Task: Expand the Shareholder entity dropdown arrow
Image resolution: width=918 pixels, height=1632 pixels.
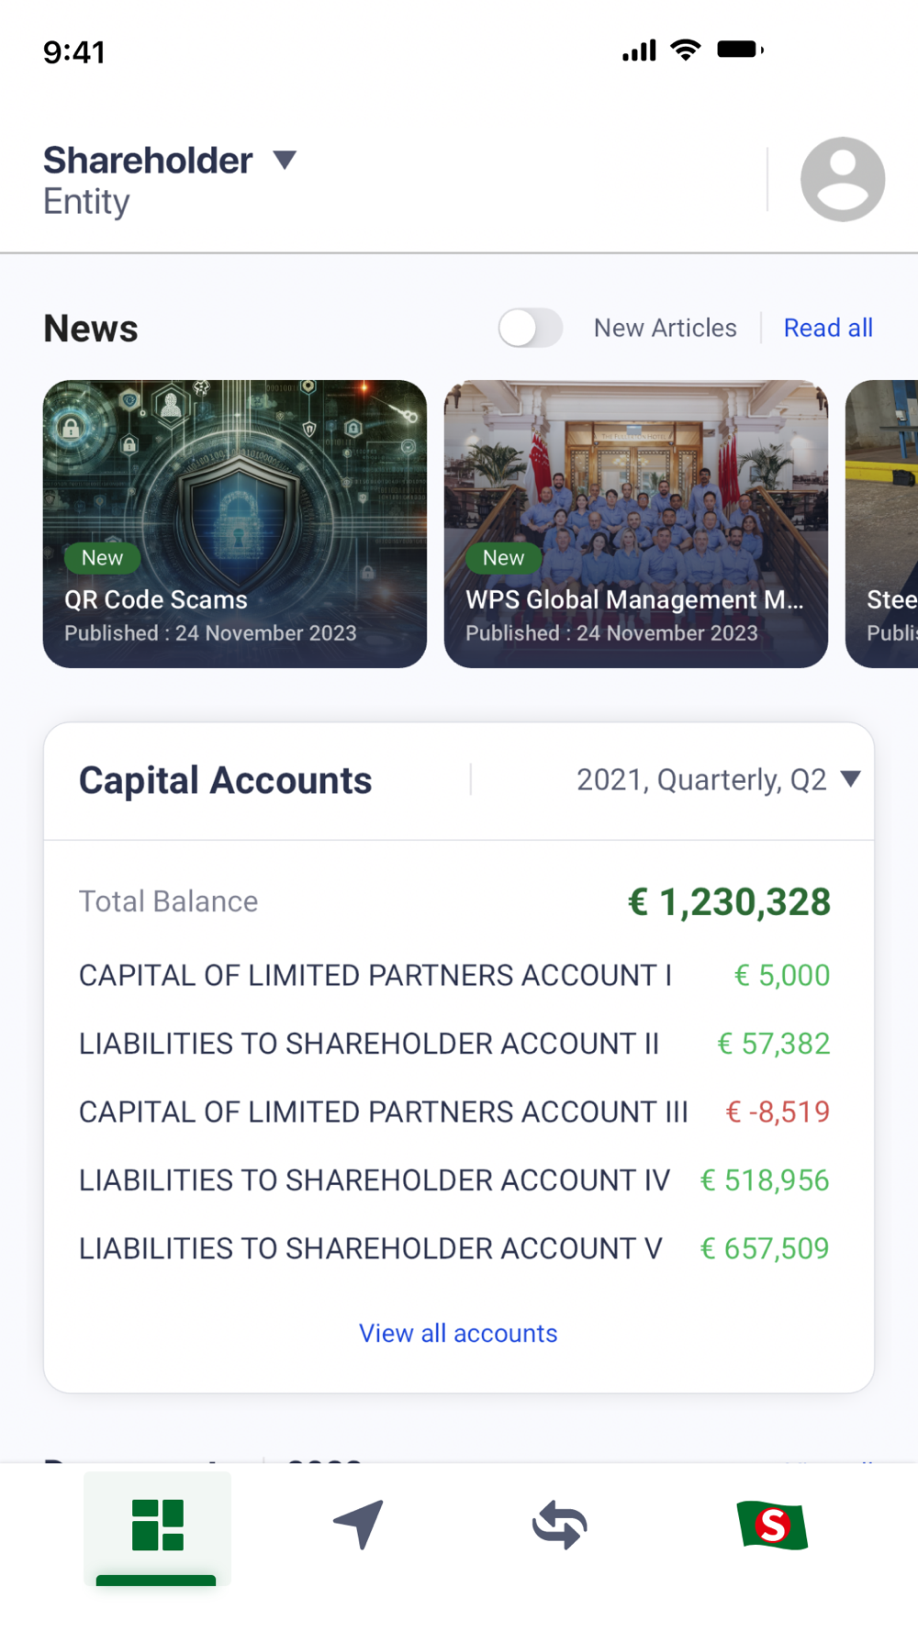Action: click(285, 161)
